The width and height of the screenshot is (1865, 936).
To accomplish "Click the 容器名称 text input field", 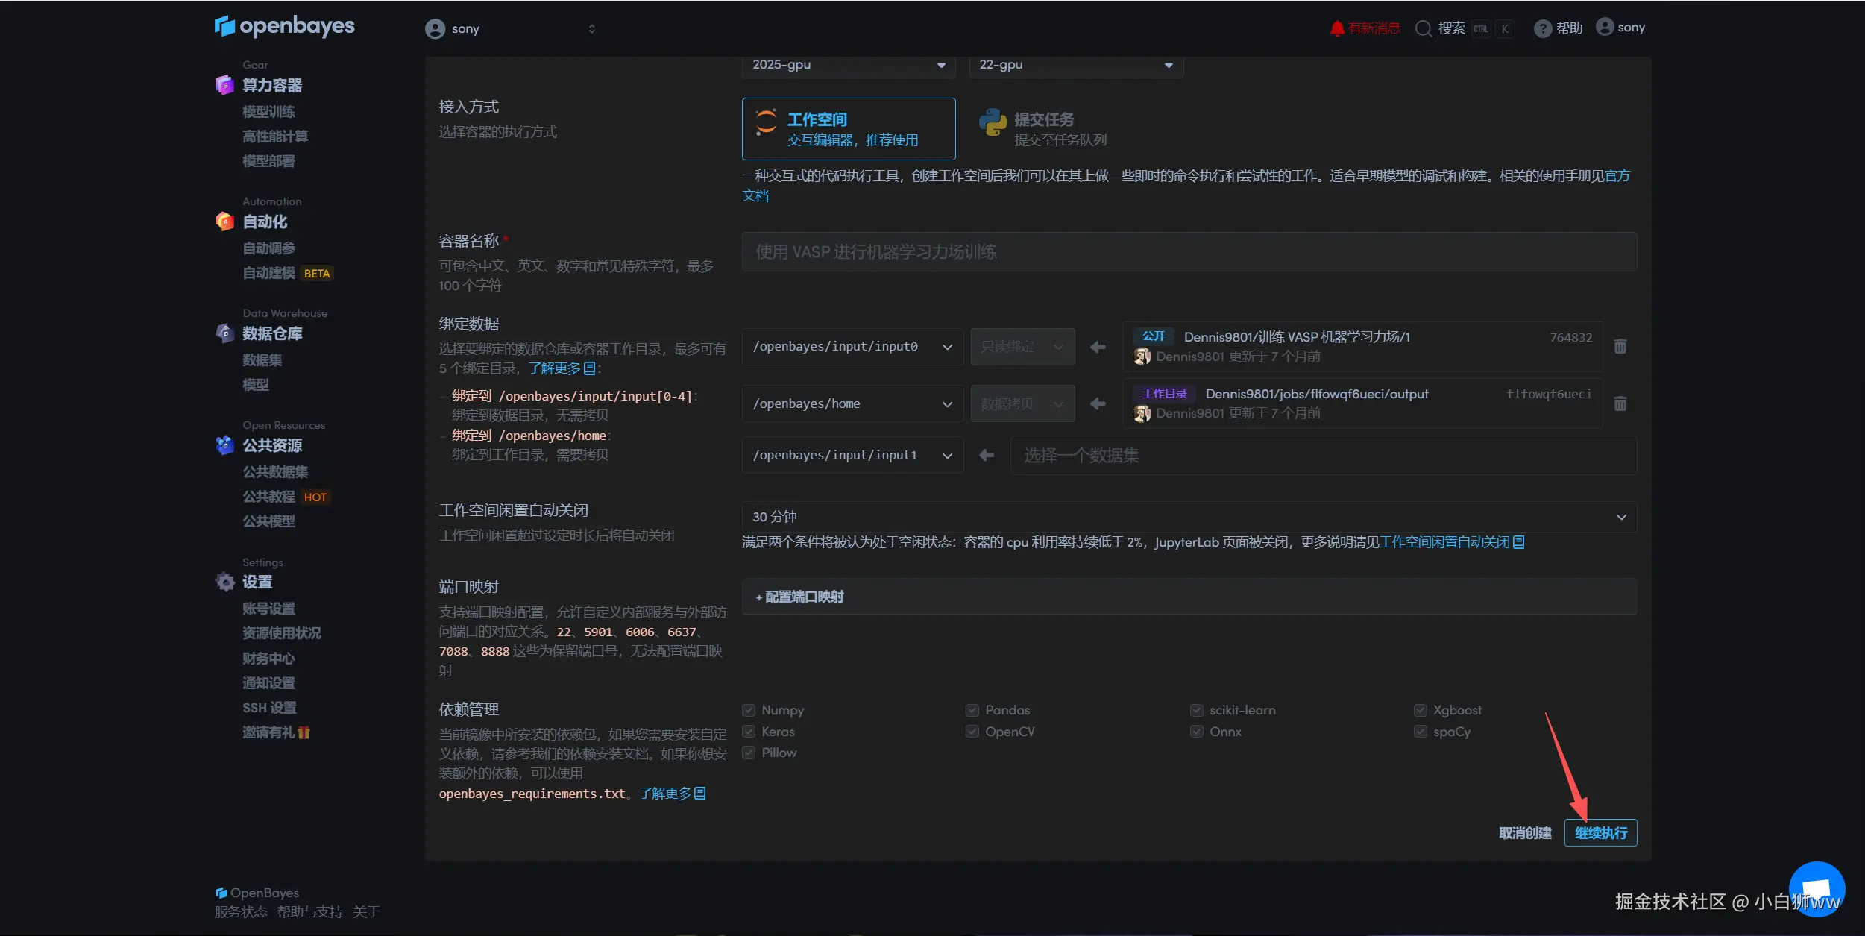I will coord(1189,252).
